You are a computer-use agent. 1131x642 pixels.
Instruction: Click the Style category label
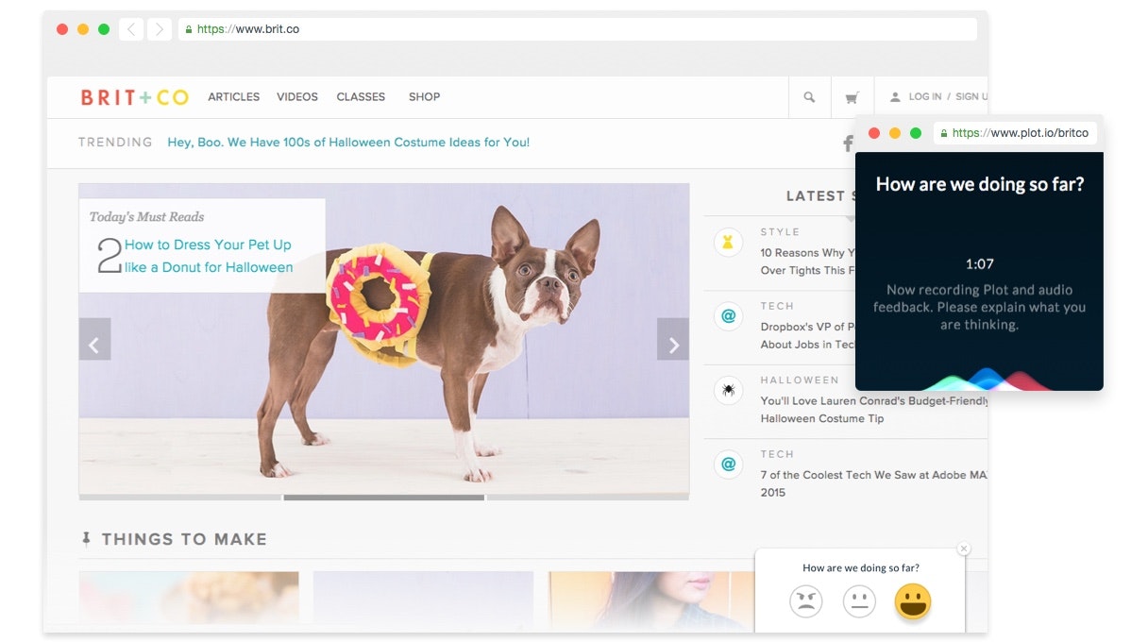(780, 231)
